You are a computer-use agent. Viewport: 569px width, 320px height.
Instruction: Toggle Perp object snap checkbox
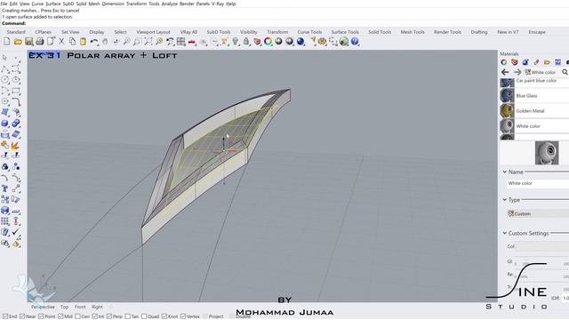pos(109,316)
